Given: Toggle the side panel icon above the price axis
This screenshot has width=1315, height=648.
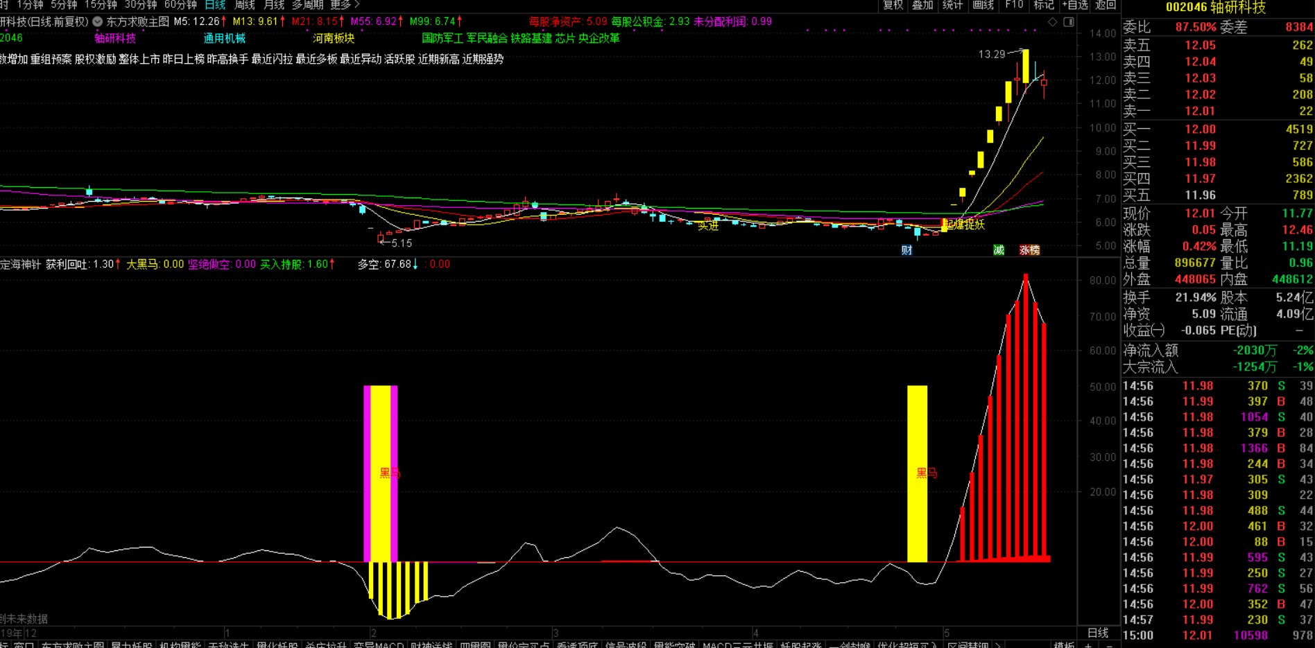Looking at the screenshot, I should coord(1069,22).
